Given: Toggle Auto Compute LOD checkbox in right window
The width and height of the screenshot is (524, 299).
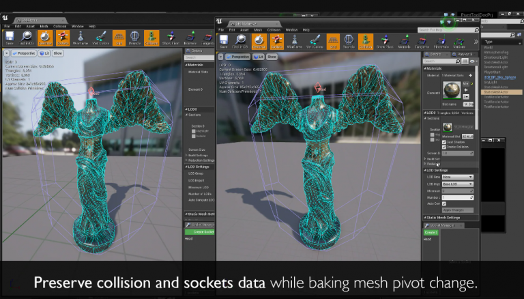Looking at the screenshot, I should coord(444,203).
